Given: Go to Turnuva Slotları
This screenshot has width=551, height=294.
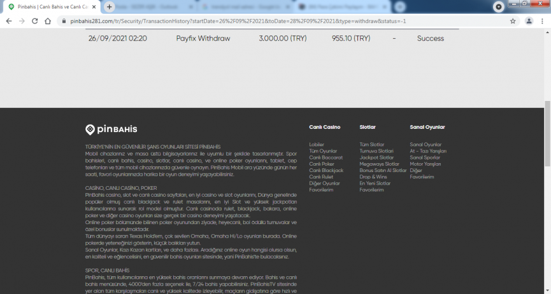Looking at the screenshot, I should [x=376, y=151].
